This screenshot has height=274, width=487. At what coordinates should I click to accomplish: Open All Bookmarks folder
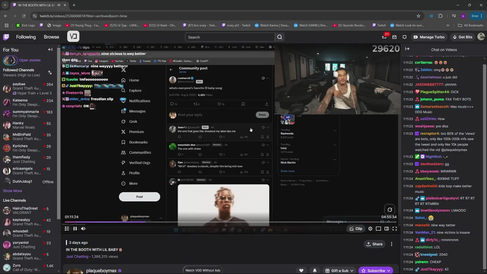pos(471,25)
